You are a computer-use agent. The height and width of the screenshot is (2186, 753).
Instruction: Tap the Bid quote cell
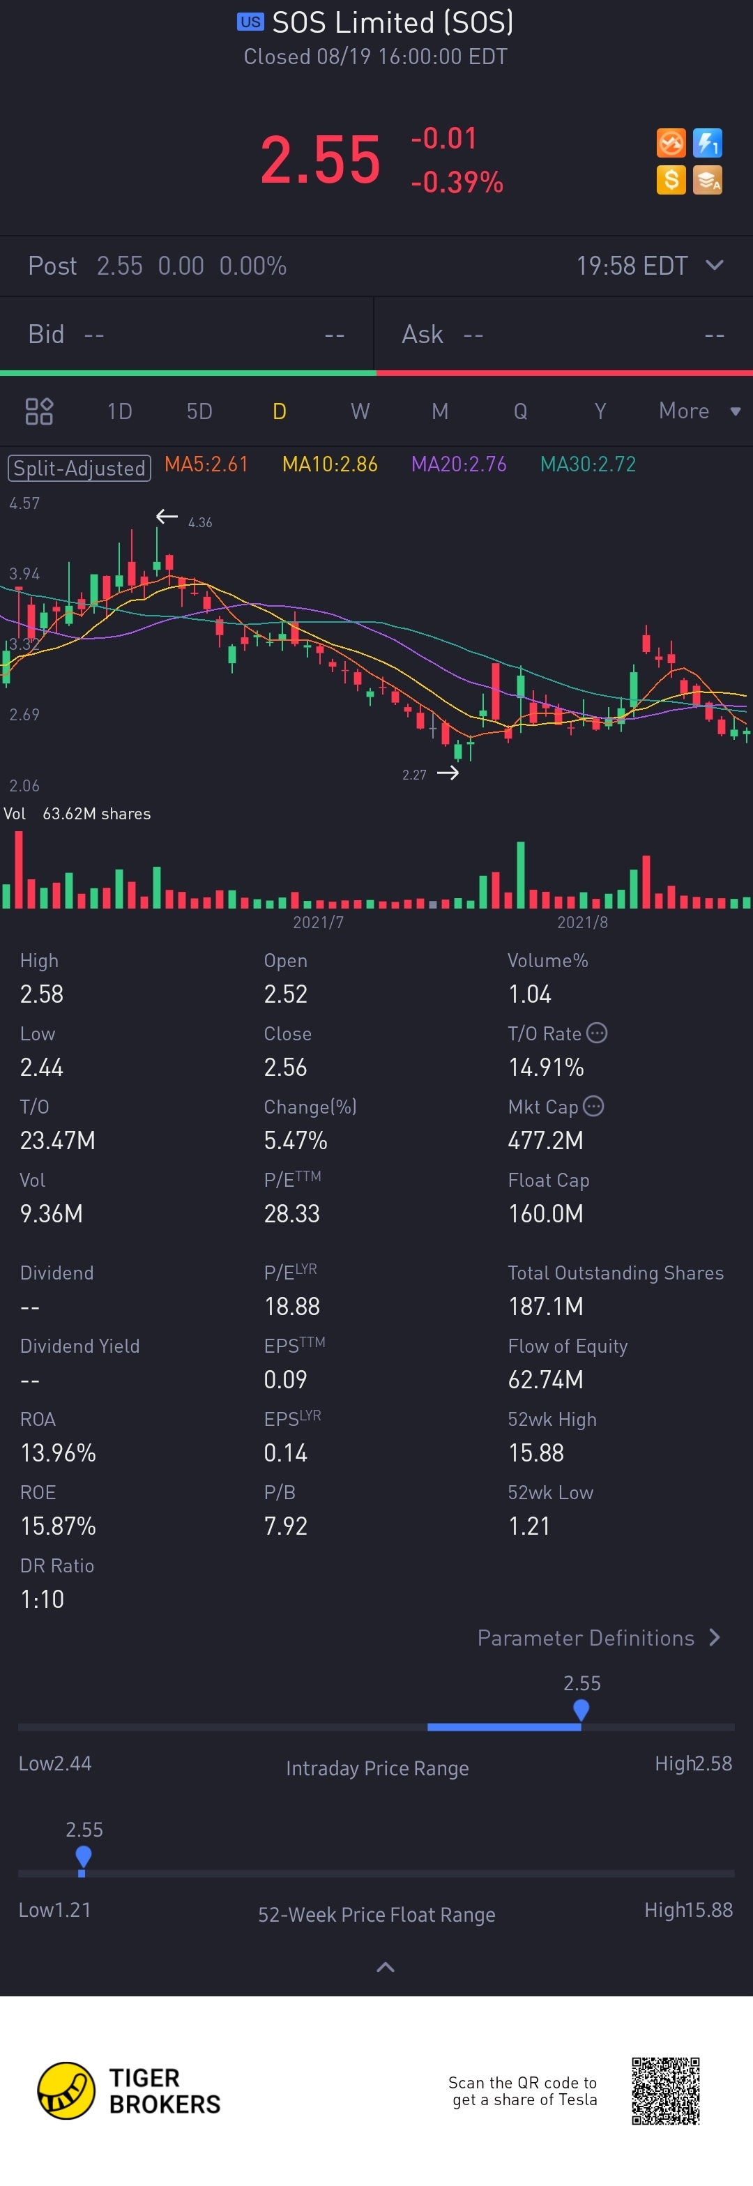coord(187,334)
